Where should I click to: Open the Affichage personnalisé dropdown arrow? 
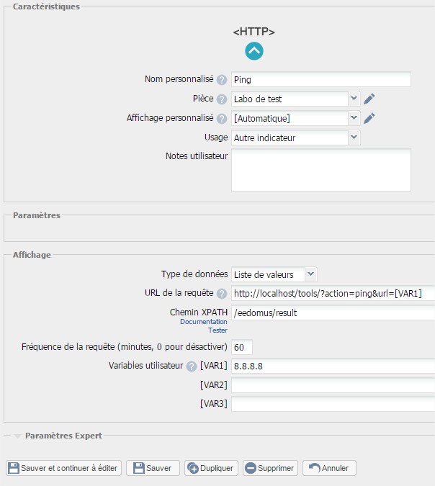click(354, 118)
